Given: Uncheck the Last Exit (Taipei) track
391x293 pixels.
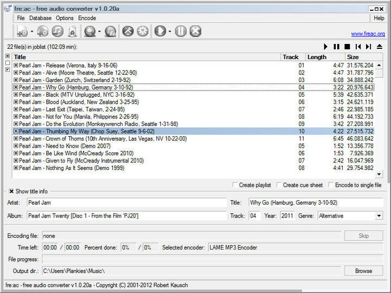Looking at the screenshot, I should pyautogui.click(x=16, y=109).
